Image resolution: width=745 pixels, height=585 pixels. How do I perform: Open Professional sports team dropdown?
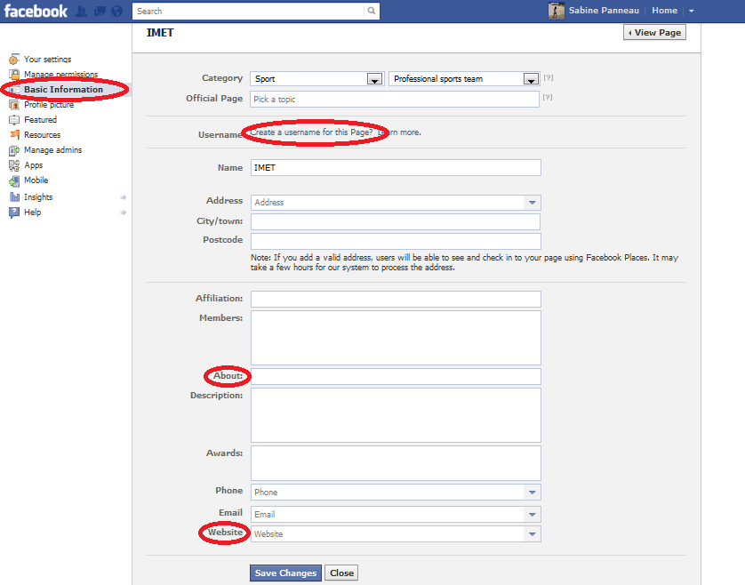[464, 78]
